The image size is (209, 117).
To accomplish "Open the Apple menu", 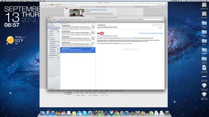I will 2,1.
